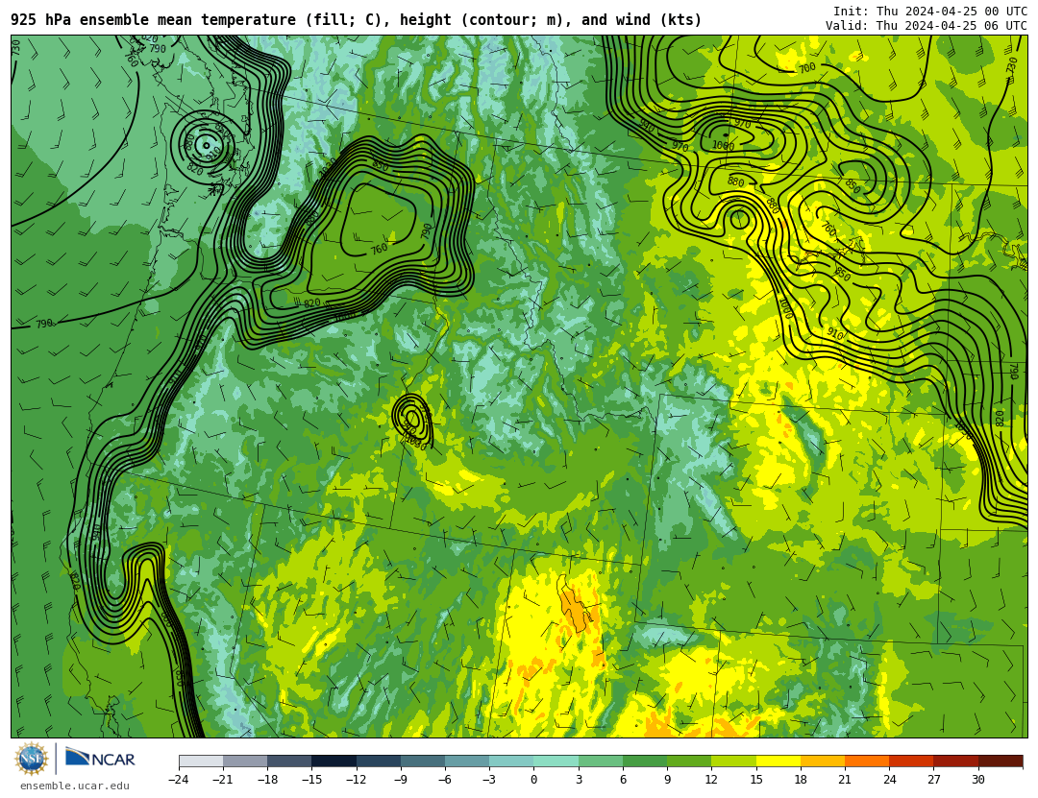
Task: Pick the colorbar swatch between 0 and 3
Action: click(556, 761)
